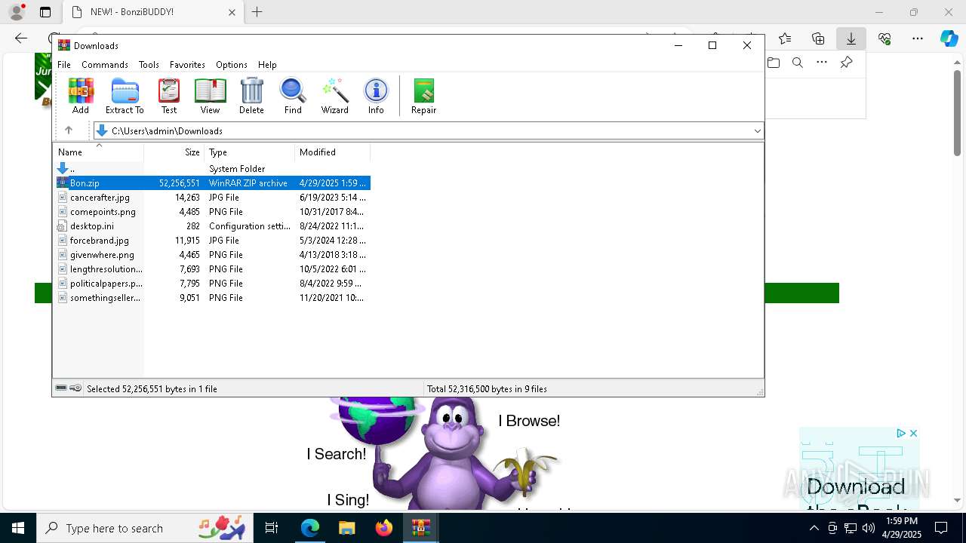This screenshot has height=543, width=966.
Task: Show archive Info
Action: 376,96
